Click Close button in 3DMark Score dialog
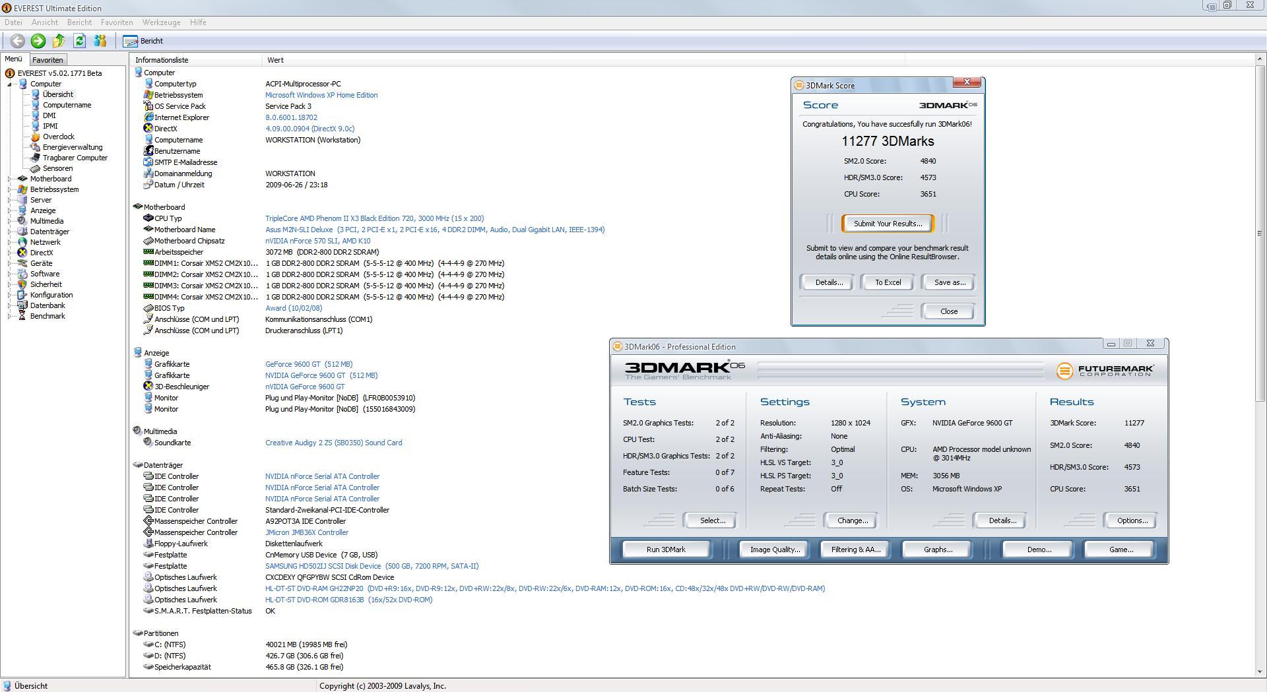The height and width of the screenshot is (692, 1267). click(x=948, y=311)
